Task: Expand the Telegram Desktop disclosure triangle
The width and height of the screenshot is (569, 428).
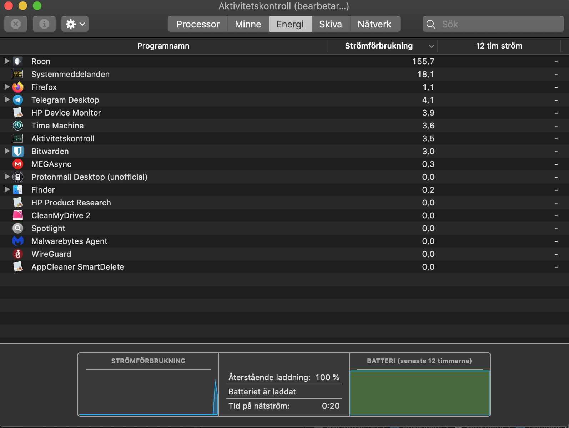Action: tap(7, 100)
